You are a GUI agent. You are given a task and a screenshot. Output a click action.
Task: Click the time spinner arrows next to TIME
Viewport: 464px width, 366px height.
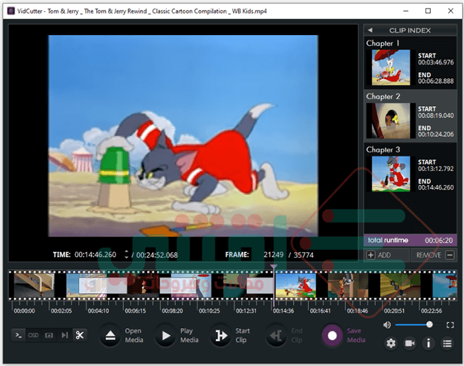(x=127, y=255)
